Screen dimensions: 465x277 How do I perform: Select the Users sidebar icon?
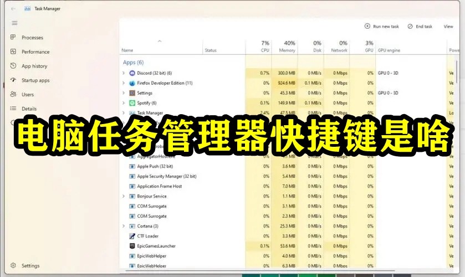[x=13, y=94]
